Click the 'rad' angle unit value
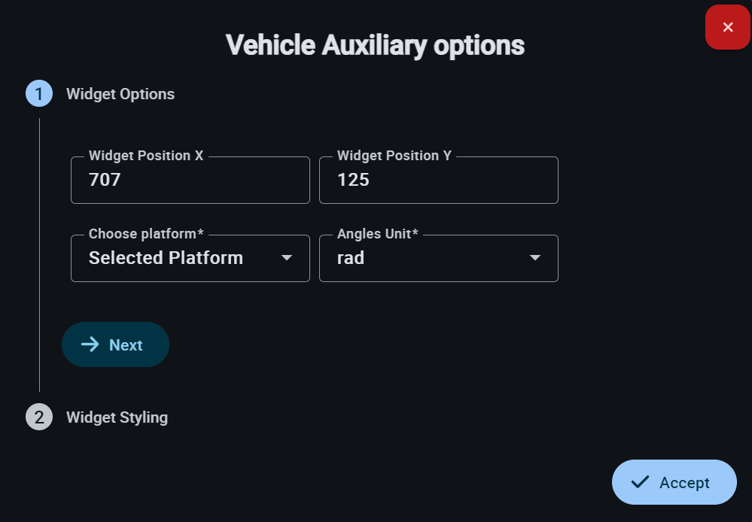Screen dimensions: 752x522 351,258
